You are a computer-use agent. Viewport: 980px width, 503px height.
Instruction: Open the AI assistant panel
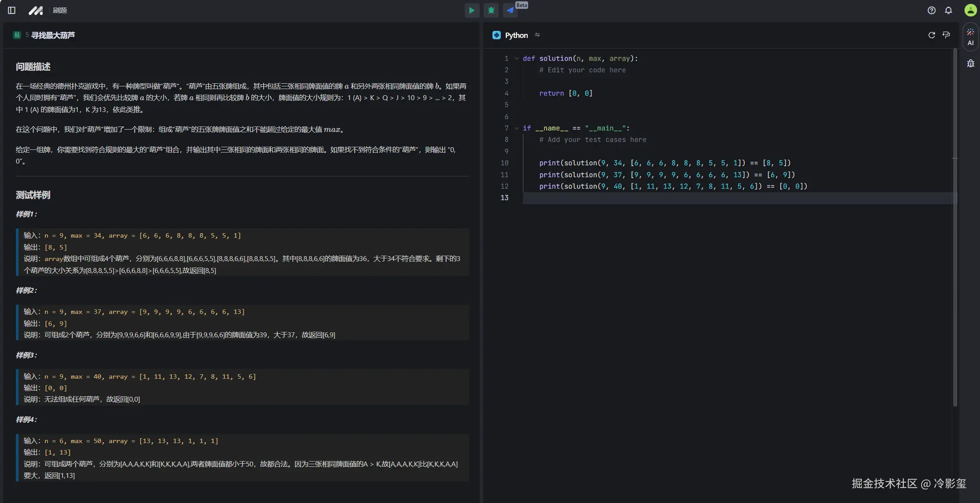[970, 37]
